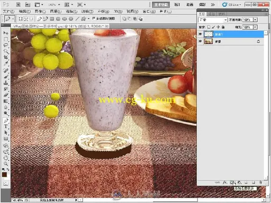Select the Move tool
The width and height of the screenshot is (271, 203).
(6, 33)
